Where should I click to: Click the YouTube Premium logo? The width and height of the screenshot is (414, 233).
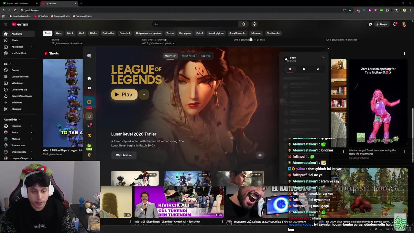(20, 24)
